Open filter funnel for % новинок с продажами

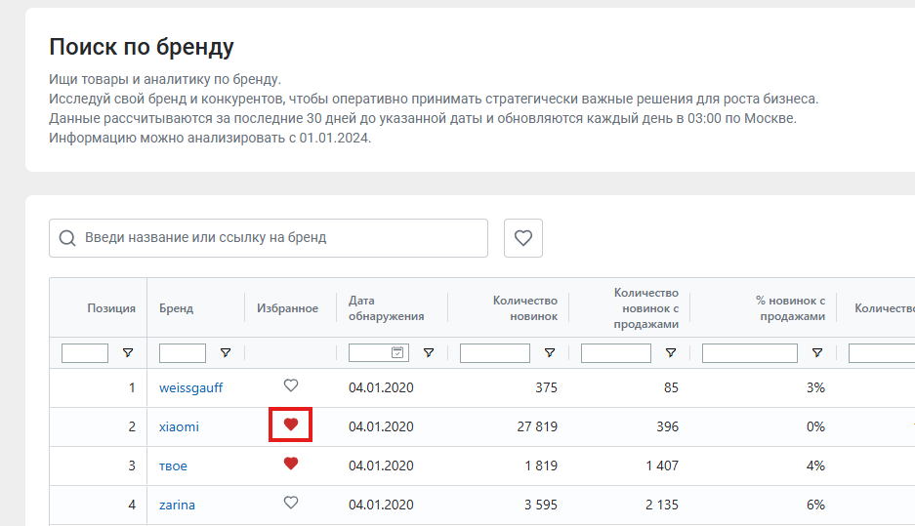click(817, 353)
